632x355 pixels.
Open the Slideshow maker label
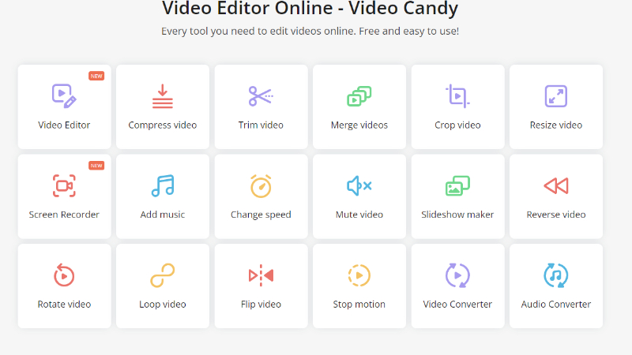pos(457,215)
